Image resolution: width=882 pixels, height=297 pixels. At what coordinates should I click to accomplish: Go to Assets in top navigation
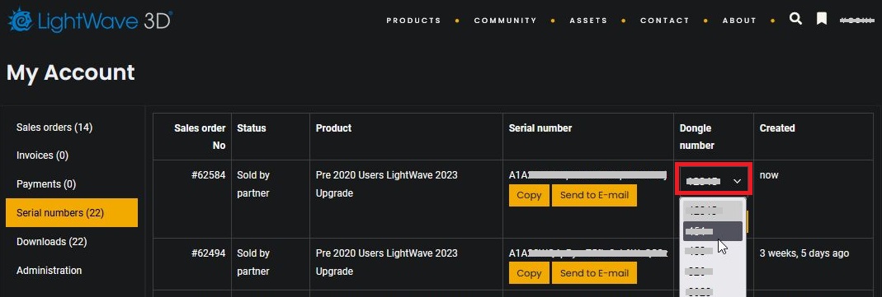pyautogui.click(x=588, y=21)
